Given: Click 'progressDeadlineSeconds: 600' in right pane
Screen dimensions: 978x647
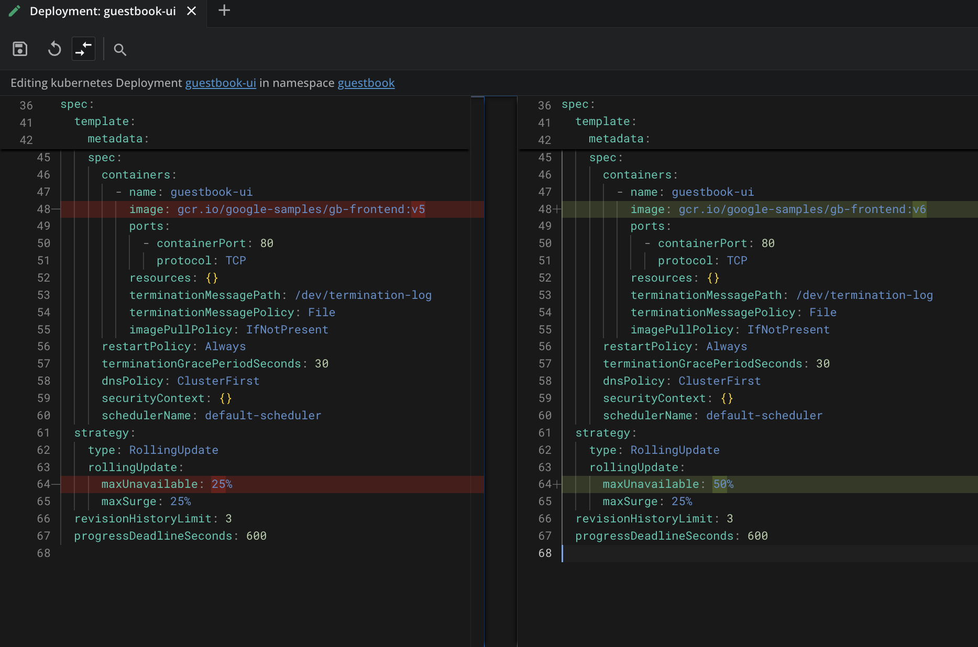Looking at the screenshot, I should pos(672,536).
